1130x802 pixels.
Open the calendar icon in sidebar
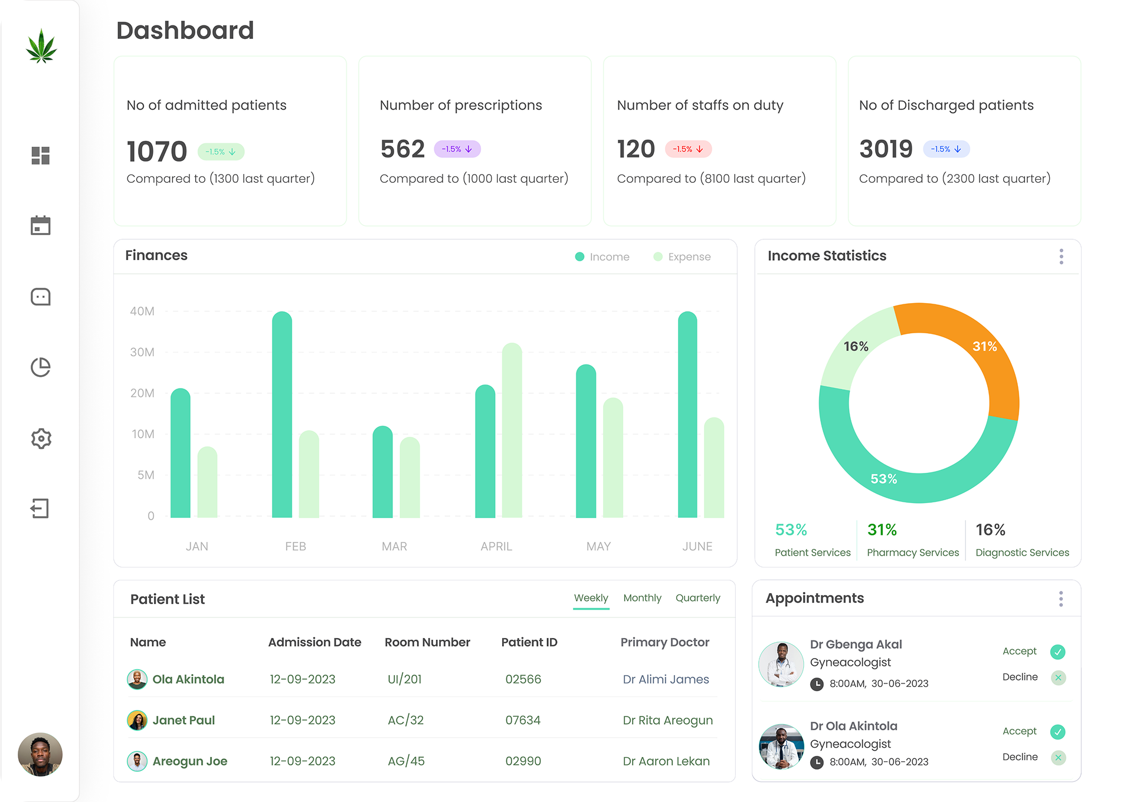click(41, 225)
